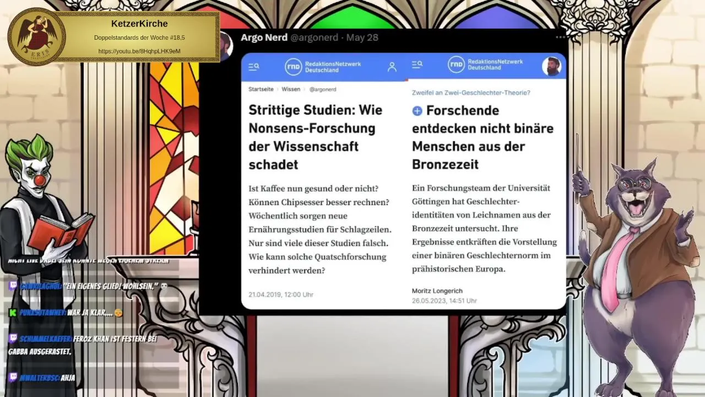This screenshot has height=397, width=705.
Task: Open author name Moritz Longerich
Action: click(437, 291)
